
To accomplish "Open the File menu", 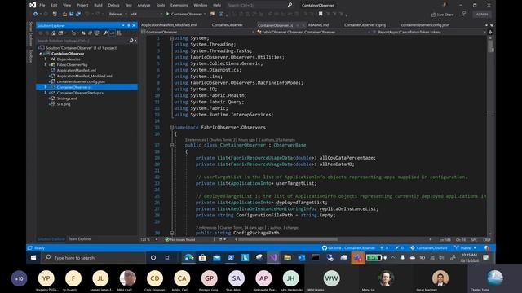I will tap(42, 6).
